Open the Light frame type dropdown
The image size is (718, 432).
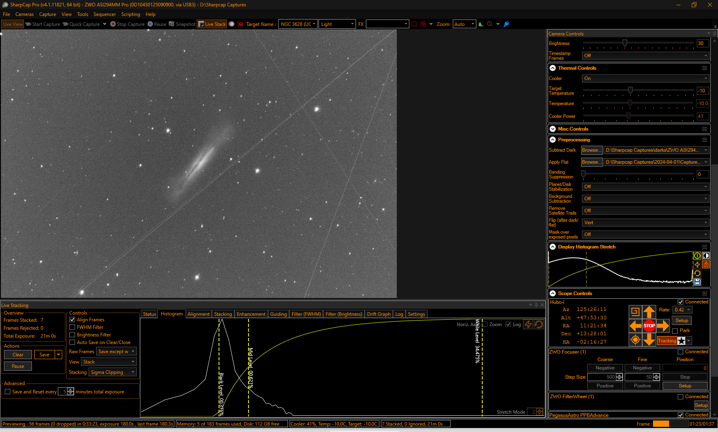pyautogui.click(x=337, y=24)
